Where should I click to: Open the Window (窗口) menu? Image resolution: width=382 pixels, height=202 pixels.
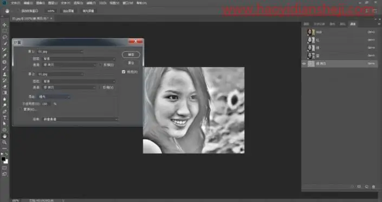coord(128,3)
